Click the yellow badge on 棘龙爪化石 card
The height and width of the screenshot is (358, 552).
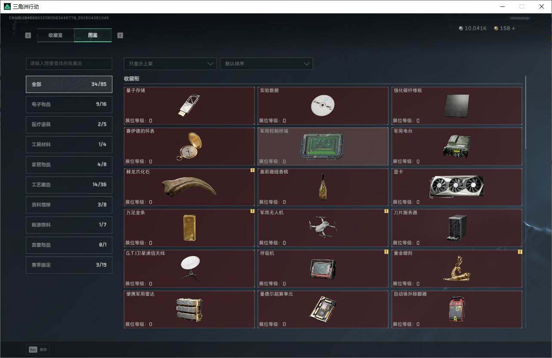pyautogui.click(x=252, y=170)
